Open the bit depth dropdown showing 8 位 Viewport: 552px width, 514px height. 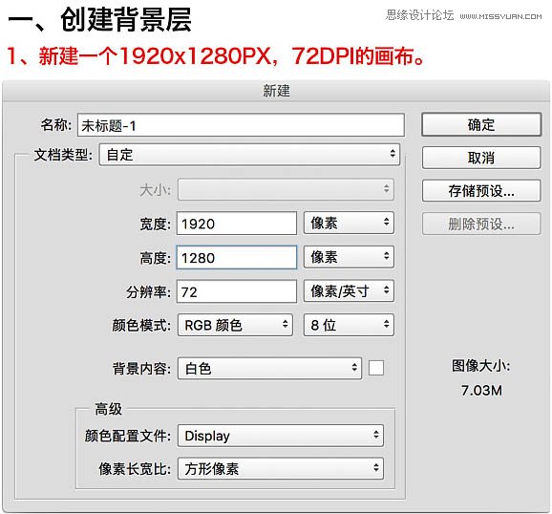point(349,325)
